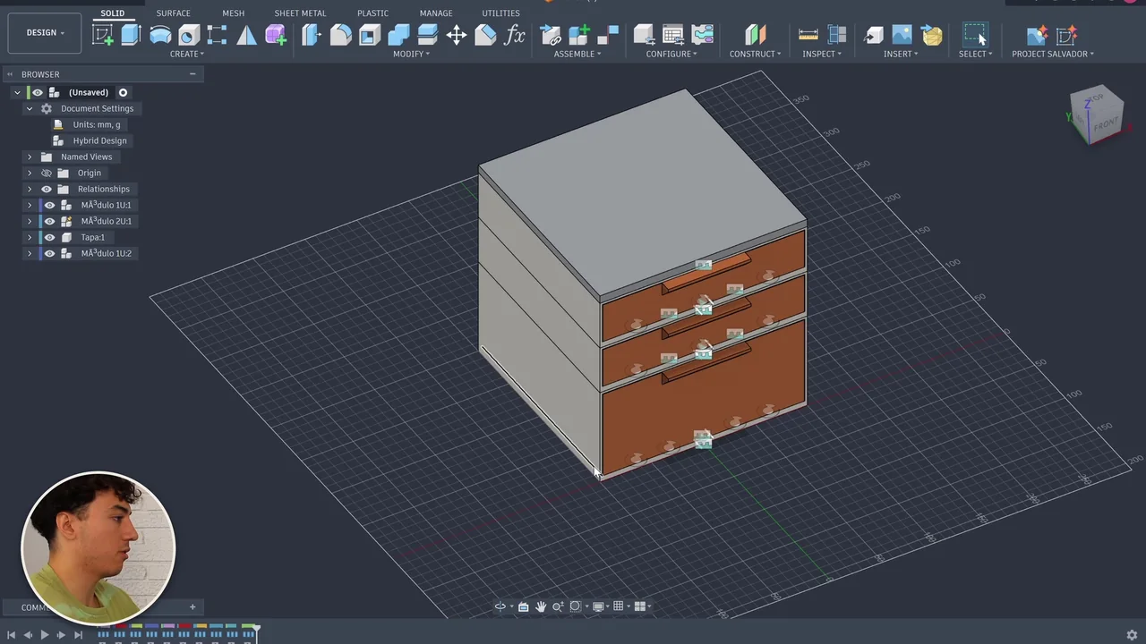Open the ASSEMBLE dropdown menu
1146x644 pixels.
coord(577,54)
